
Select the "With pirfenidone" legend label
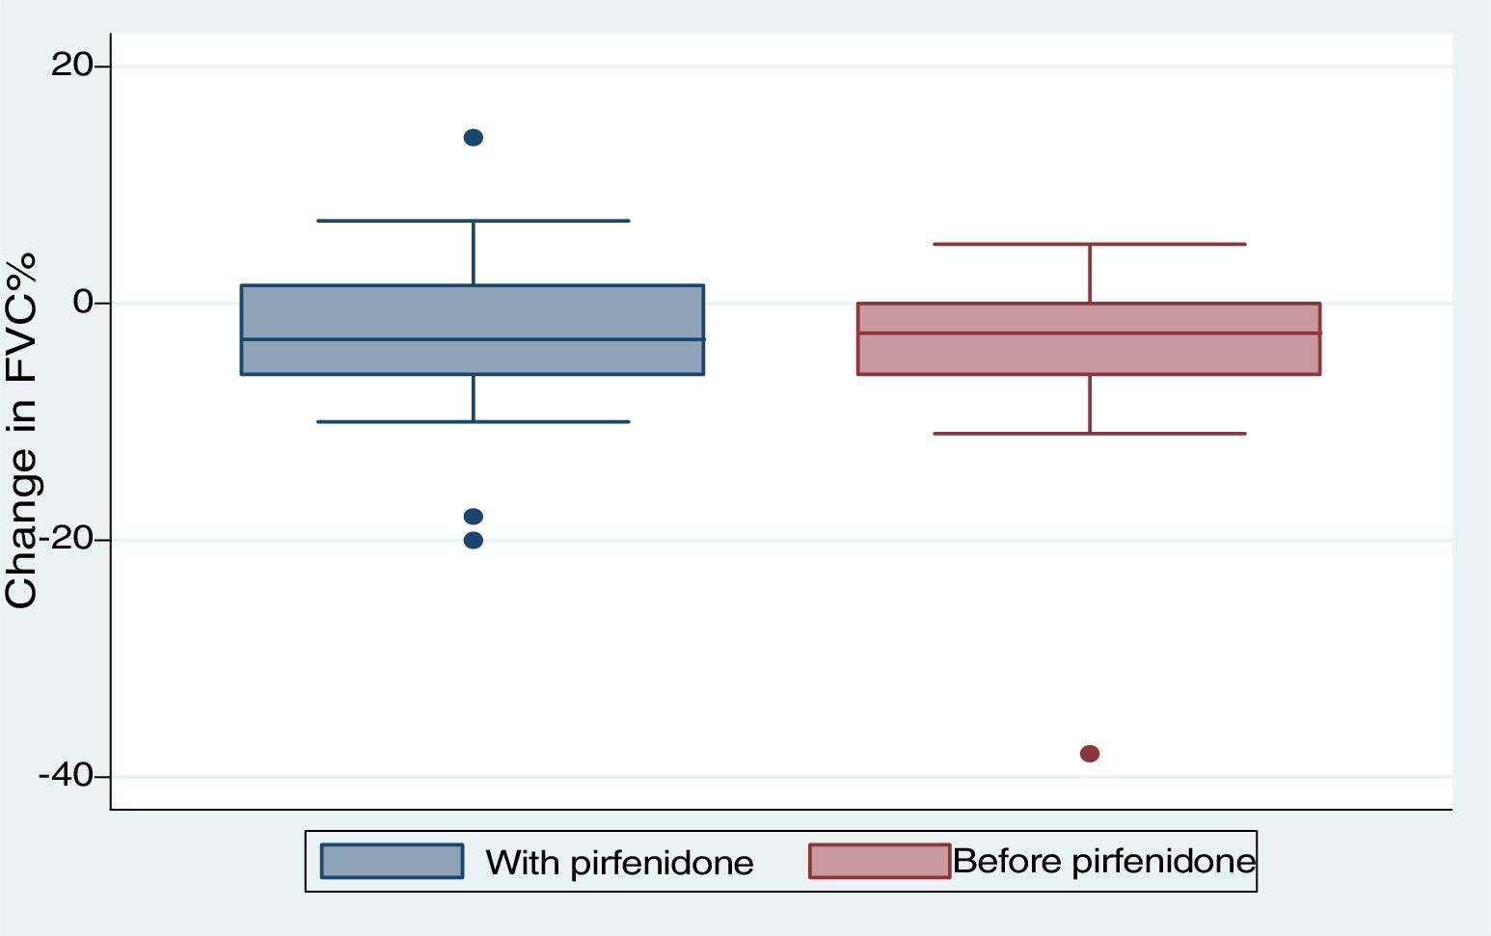pyautogui.click(x=619, y=862)
